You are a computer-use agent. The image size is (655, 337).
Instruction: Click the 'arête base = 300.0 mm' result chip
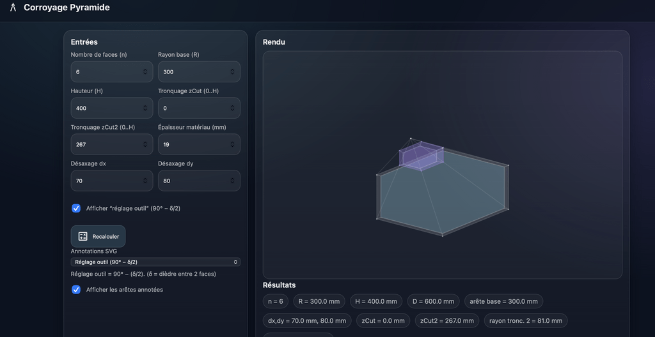point(504,301)
